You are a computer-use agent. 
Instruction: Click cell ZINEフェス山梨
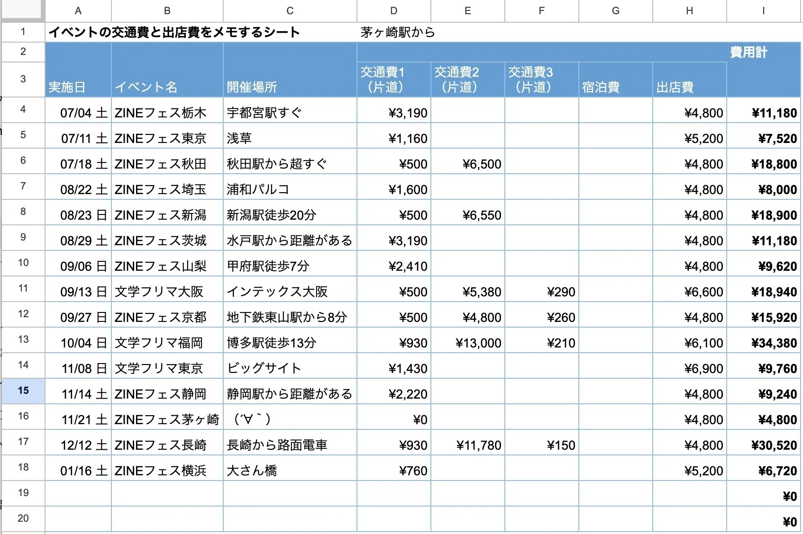click(167, 264)
